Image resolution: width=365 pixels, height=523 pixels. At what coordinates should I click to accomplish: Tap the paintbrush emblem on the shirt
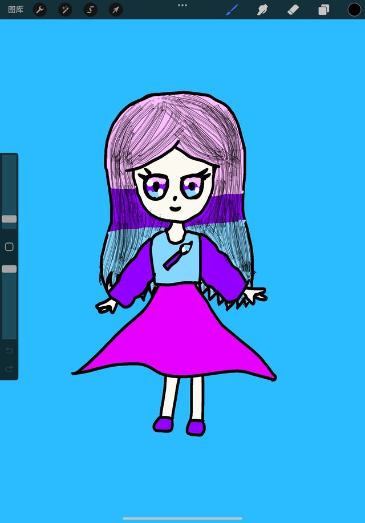coord(177,256)
